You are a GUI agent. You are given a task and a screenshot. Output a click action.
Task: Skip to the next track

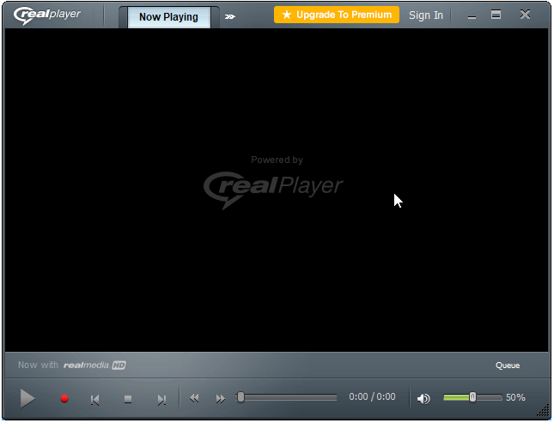[x=161, y=399]
